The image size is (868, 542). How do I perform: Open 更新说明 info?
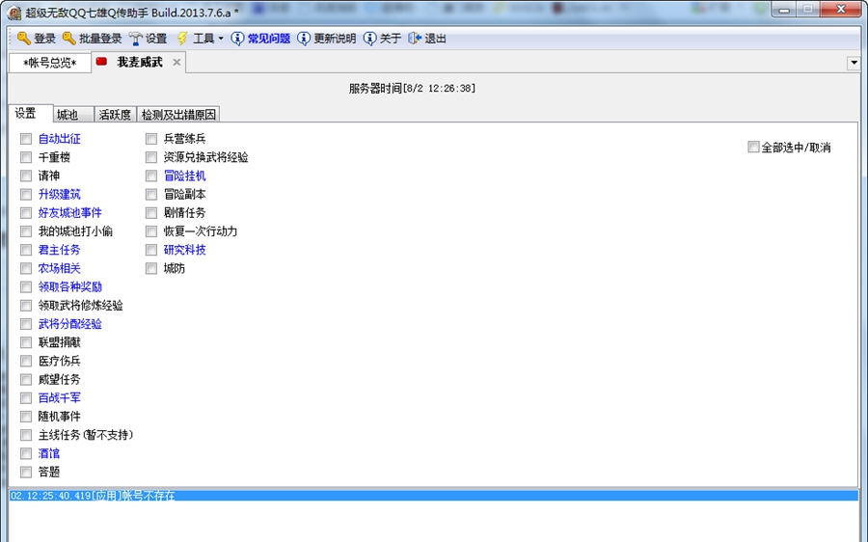pyautogui.click(x=327, y=39)
